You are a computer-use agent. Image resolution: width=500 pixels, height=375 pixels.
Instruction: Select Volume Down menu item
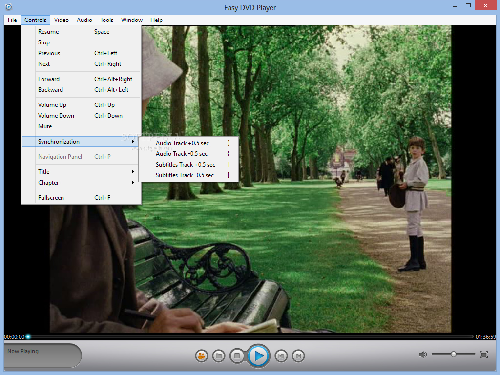(x=82, y=116)
